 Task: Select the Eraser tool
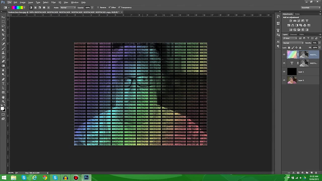tap(3, 61)
